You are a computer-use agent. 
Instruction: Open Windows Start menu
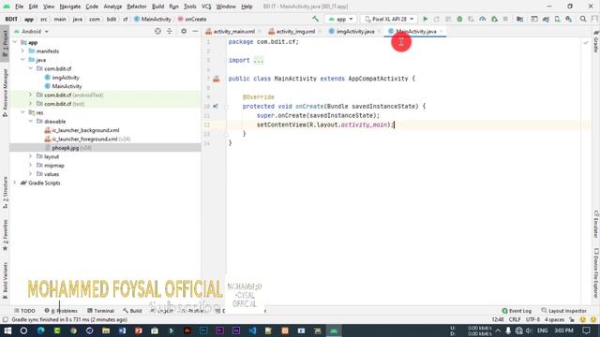[7, 330]
